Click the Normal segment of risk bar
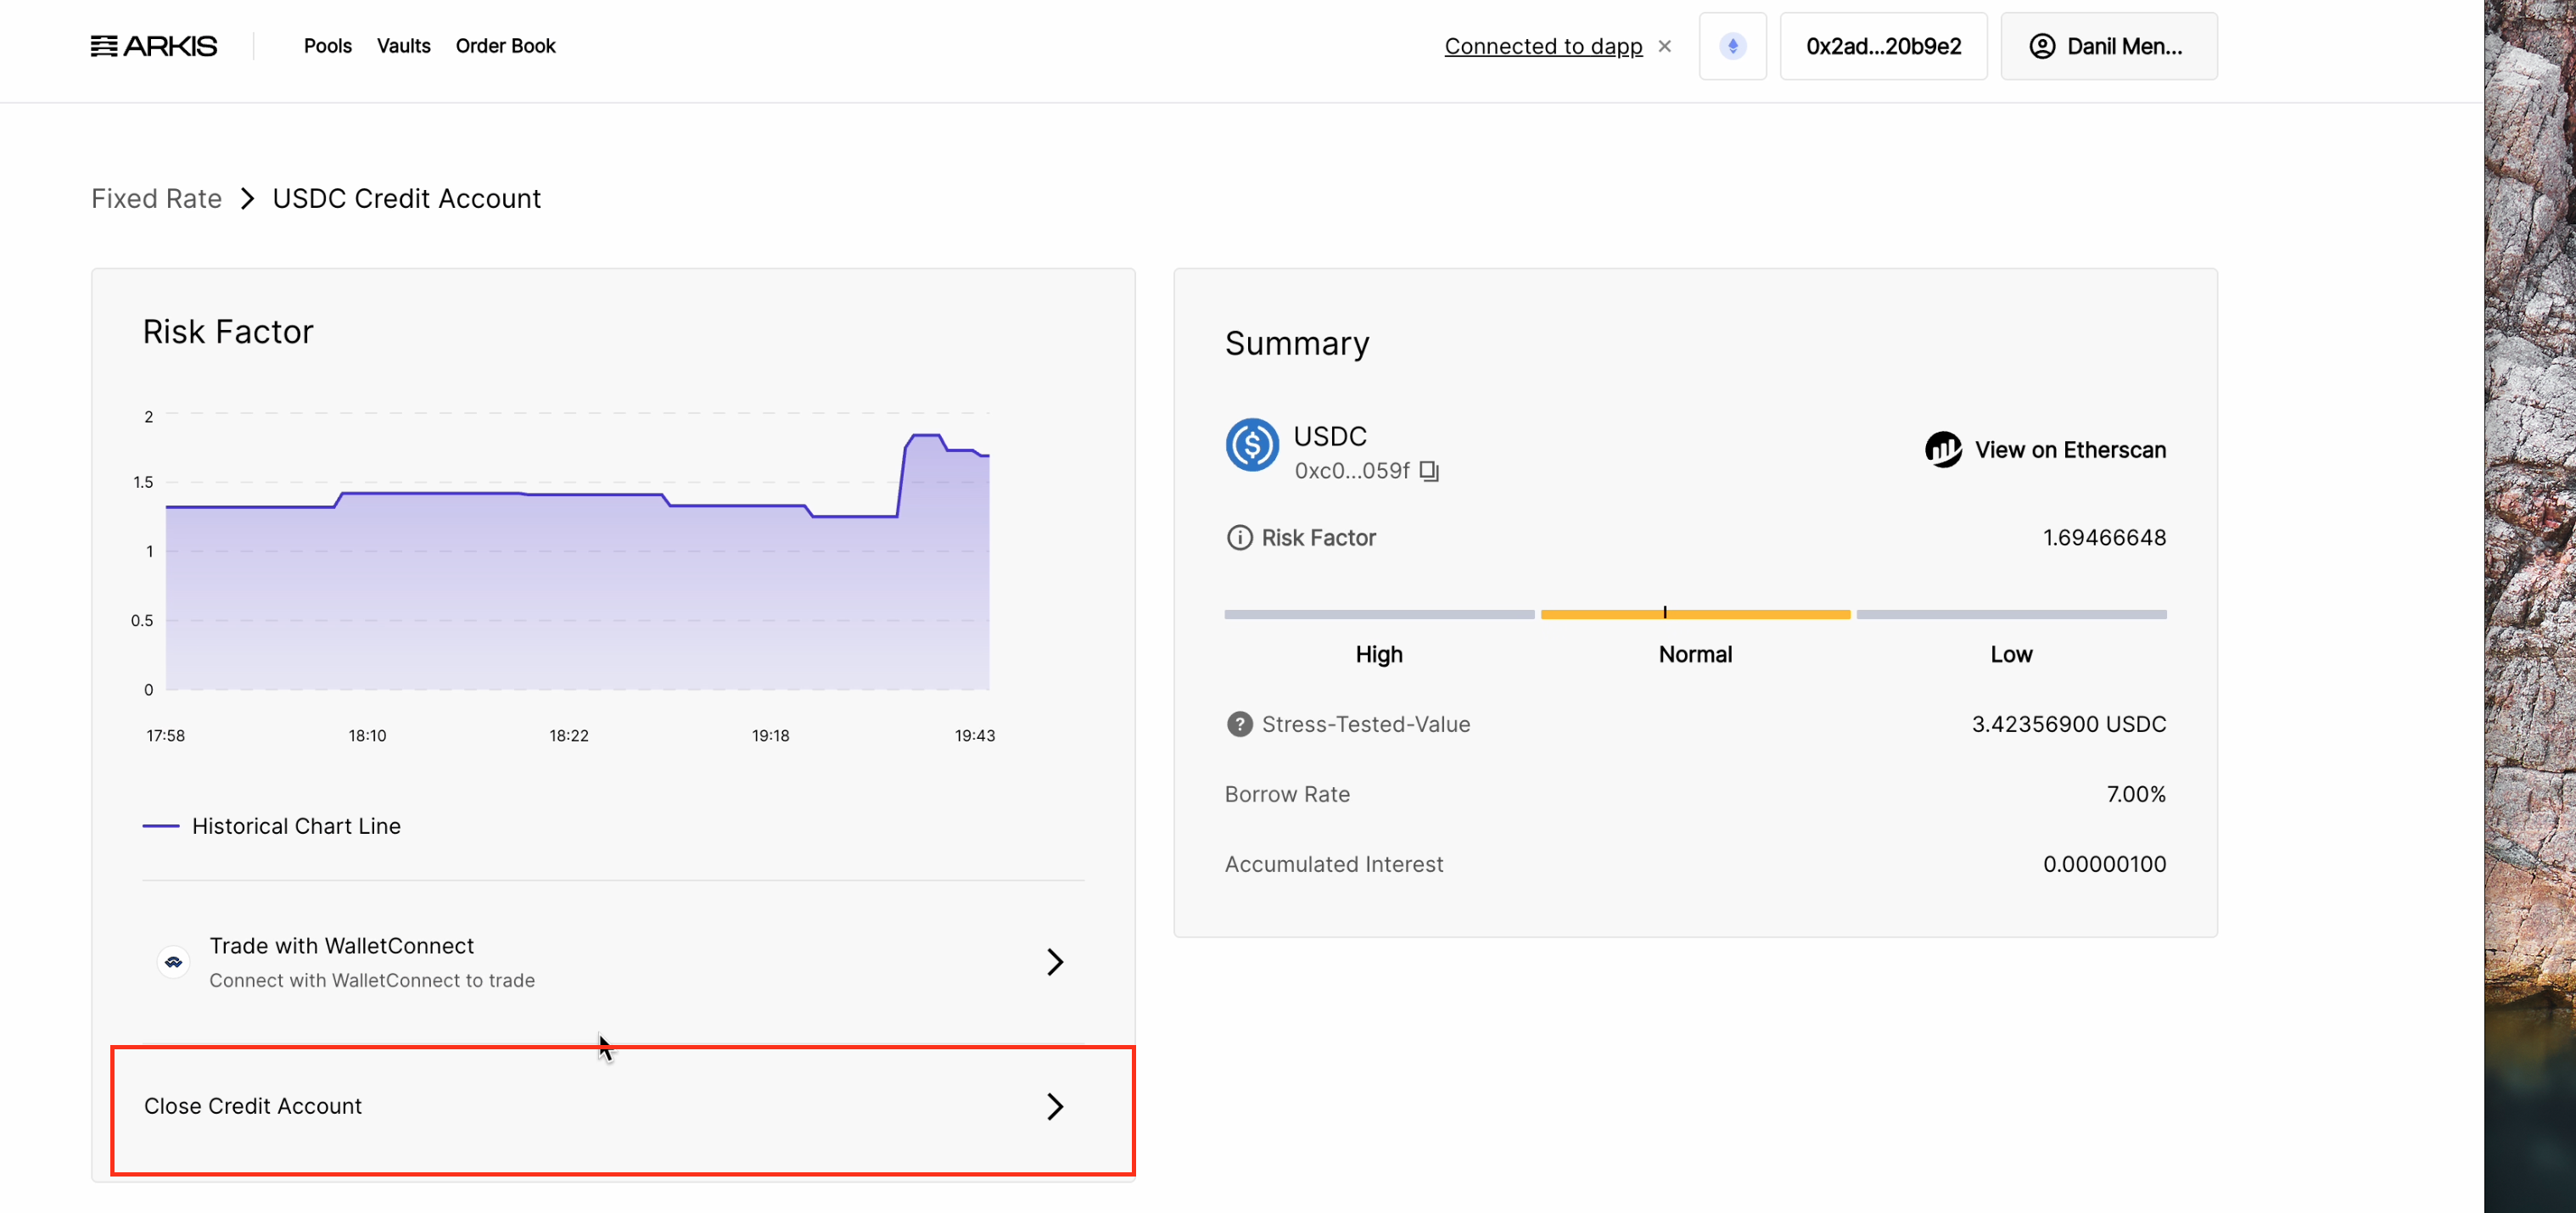This screenshot has height=1213, width=2576. [x=1695, y=614]
